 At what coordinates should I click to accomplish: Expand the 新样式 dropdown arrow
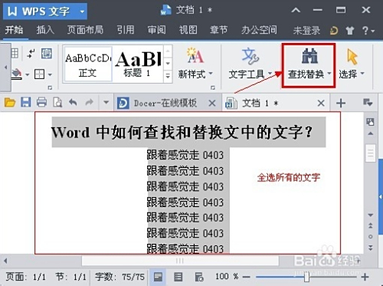coord(211,74)
